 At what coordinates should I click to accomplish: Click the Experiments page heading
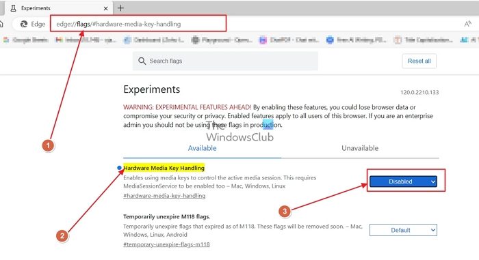click(x=151, y=89)
